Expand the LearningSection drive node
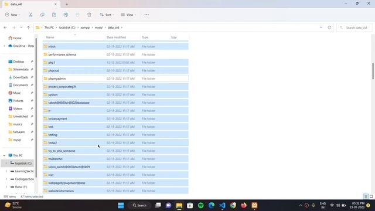 pyautogui.click(x=6, y=171)
